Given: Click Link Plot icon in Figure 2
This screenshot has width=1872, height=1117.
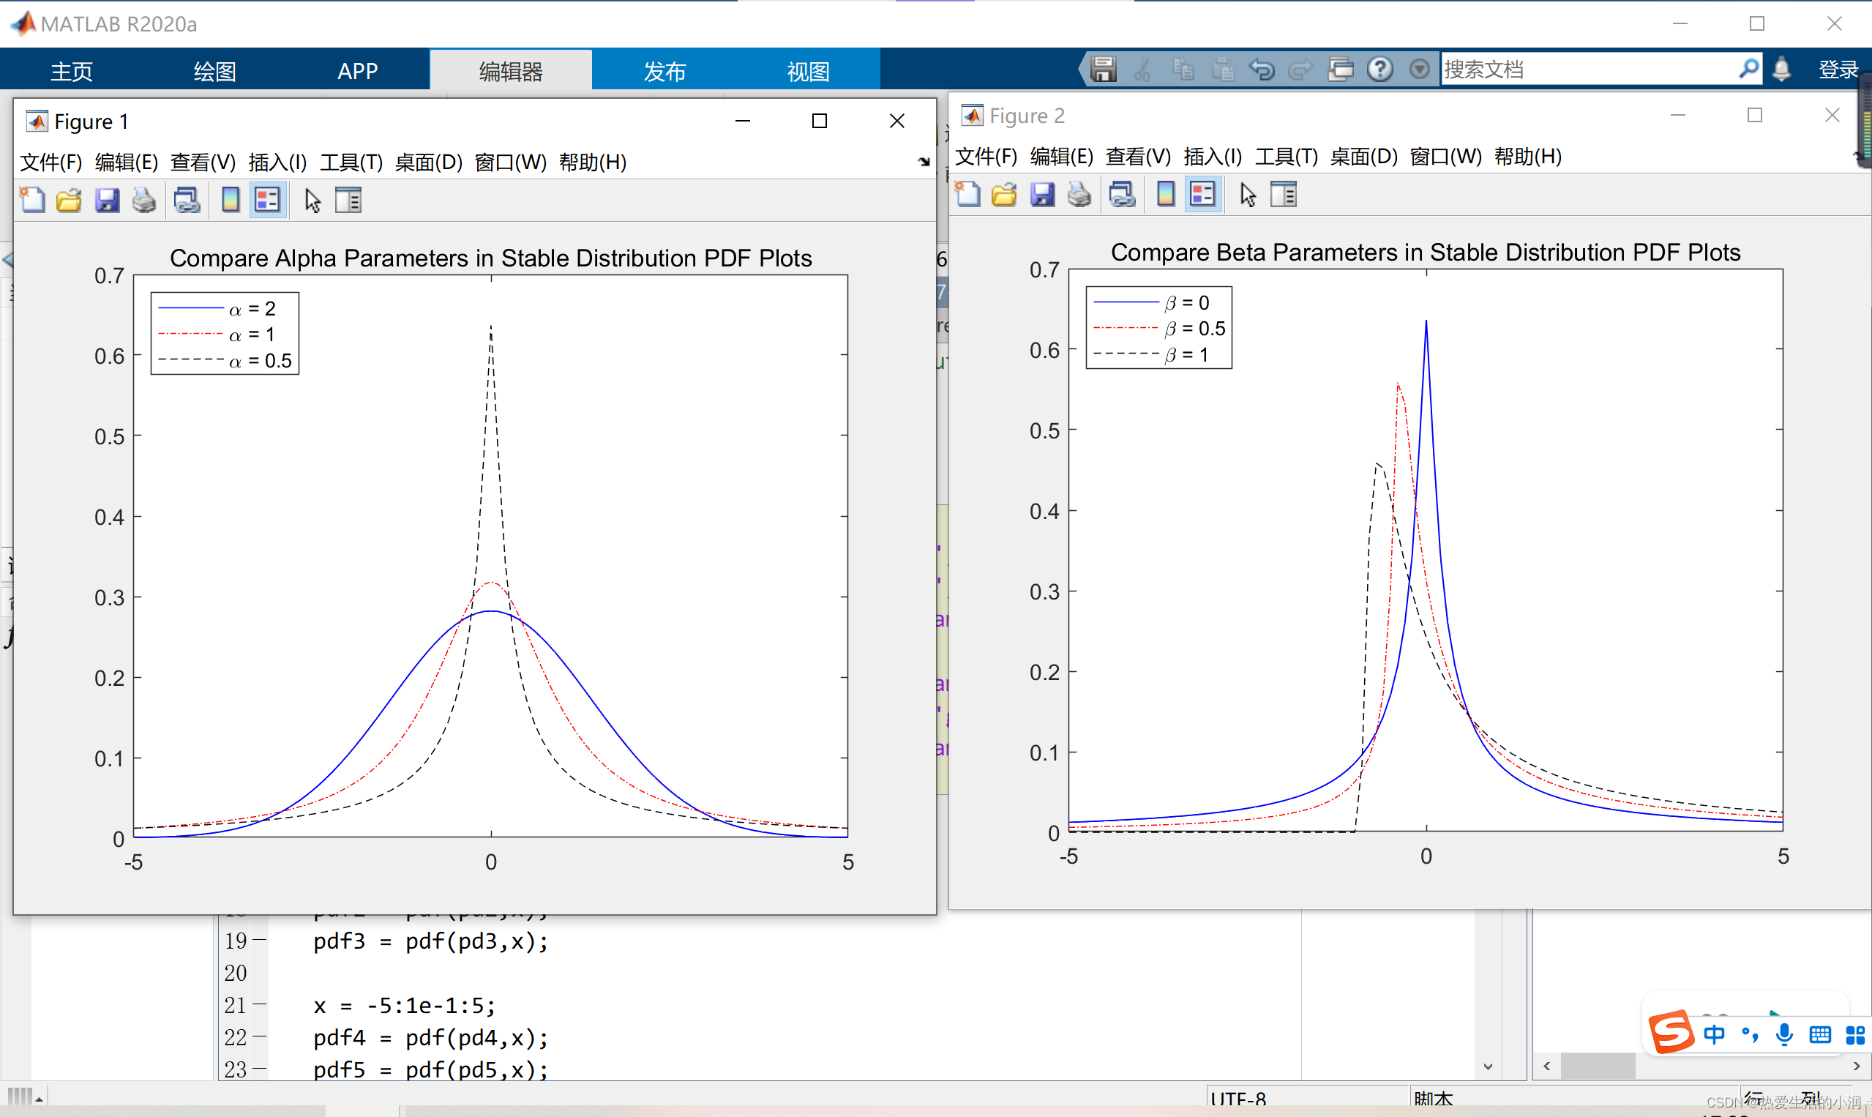Looking at the screenshot, I should 1122,194.
